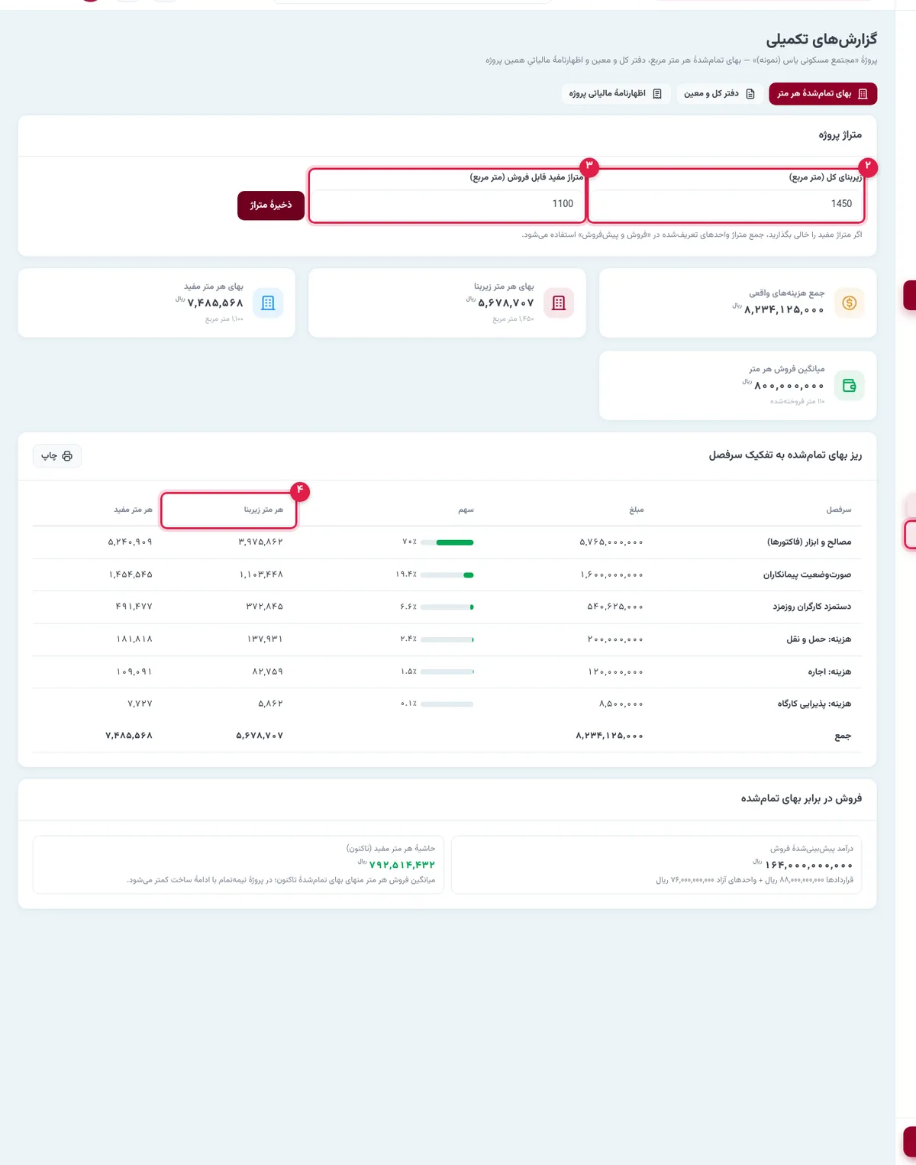Click the average sale value «۸۰۰,۰۰۰,۰۰۰»

pos(789,387)
